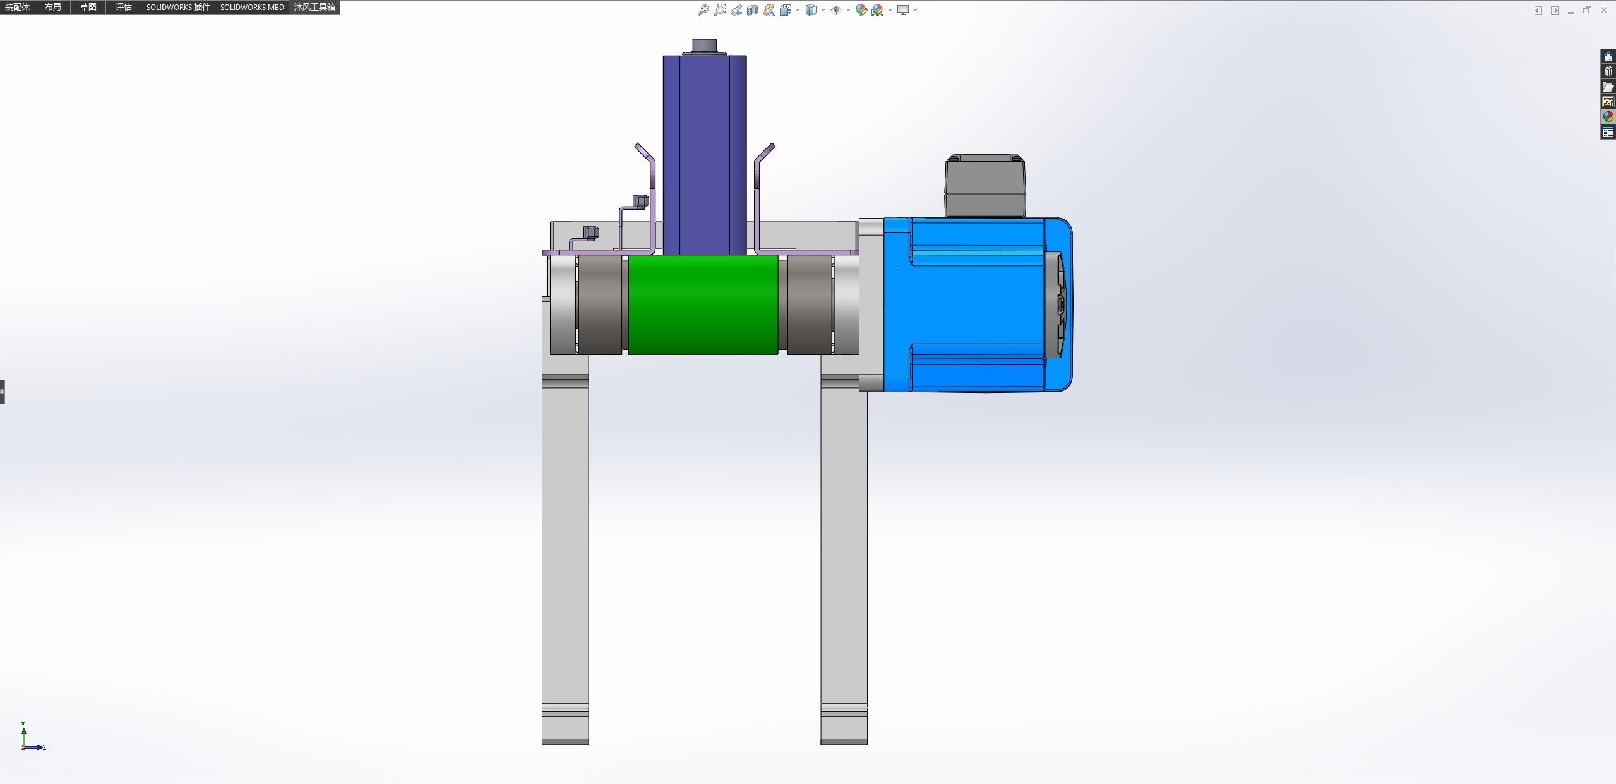
Task: Click the View Orientation cube icon
Action: [x=785, y=10]
